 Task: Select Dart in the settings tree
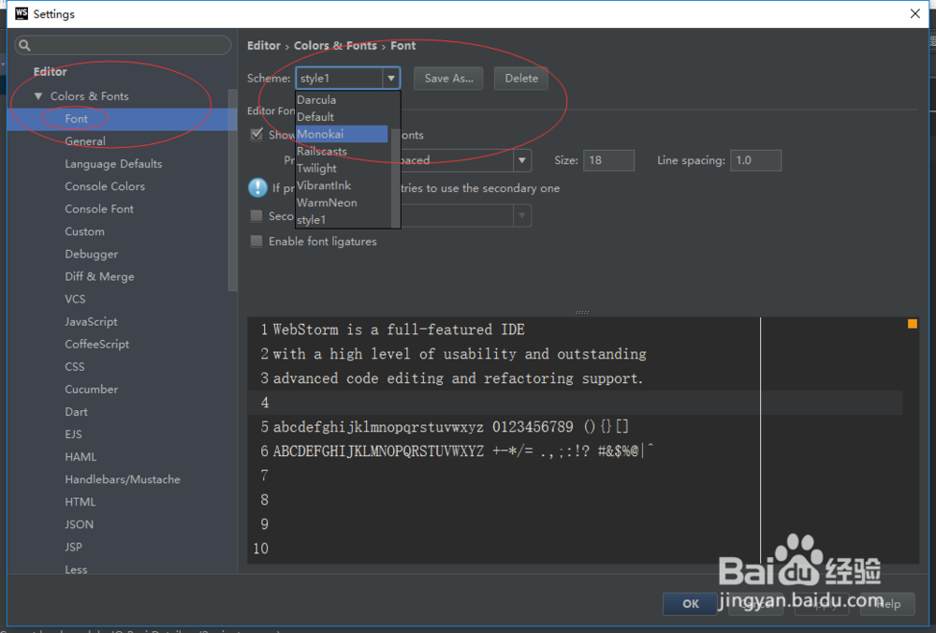click(76, 412)
